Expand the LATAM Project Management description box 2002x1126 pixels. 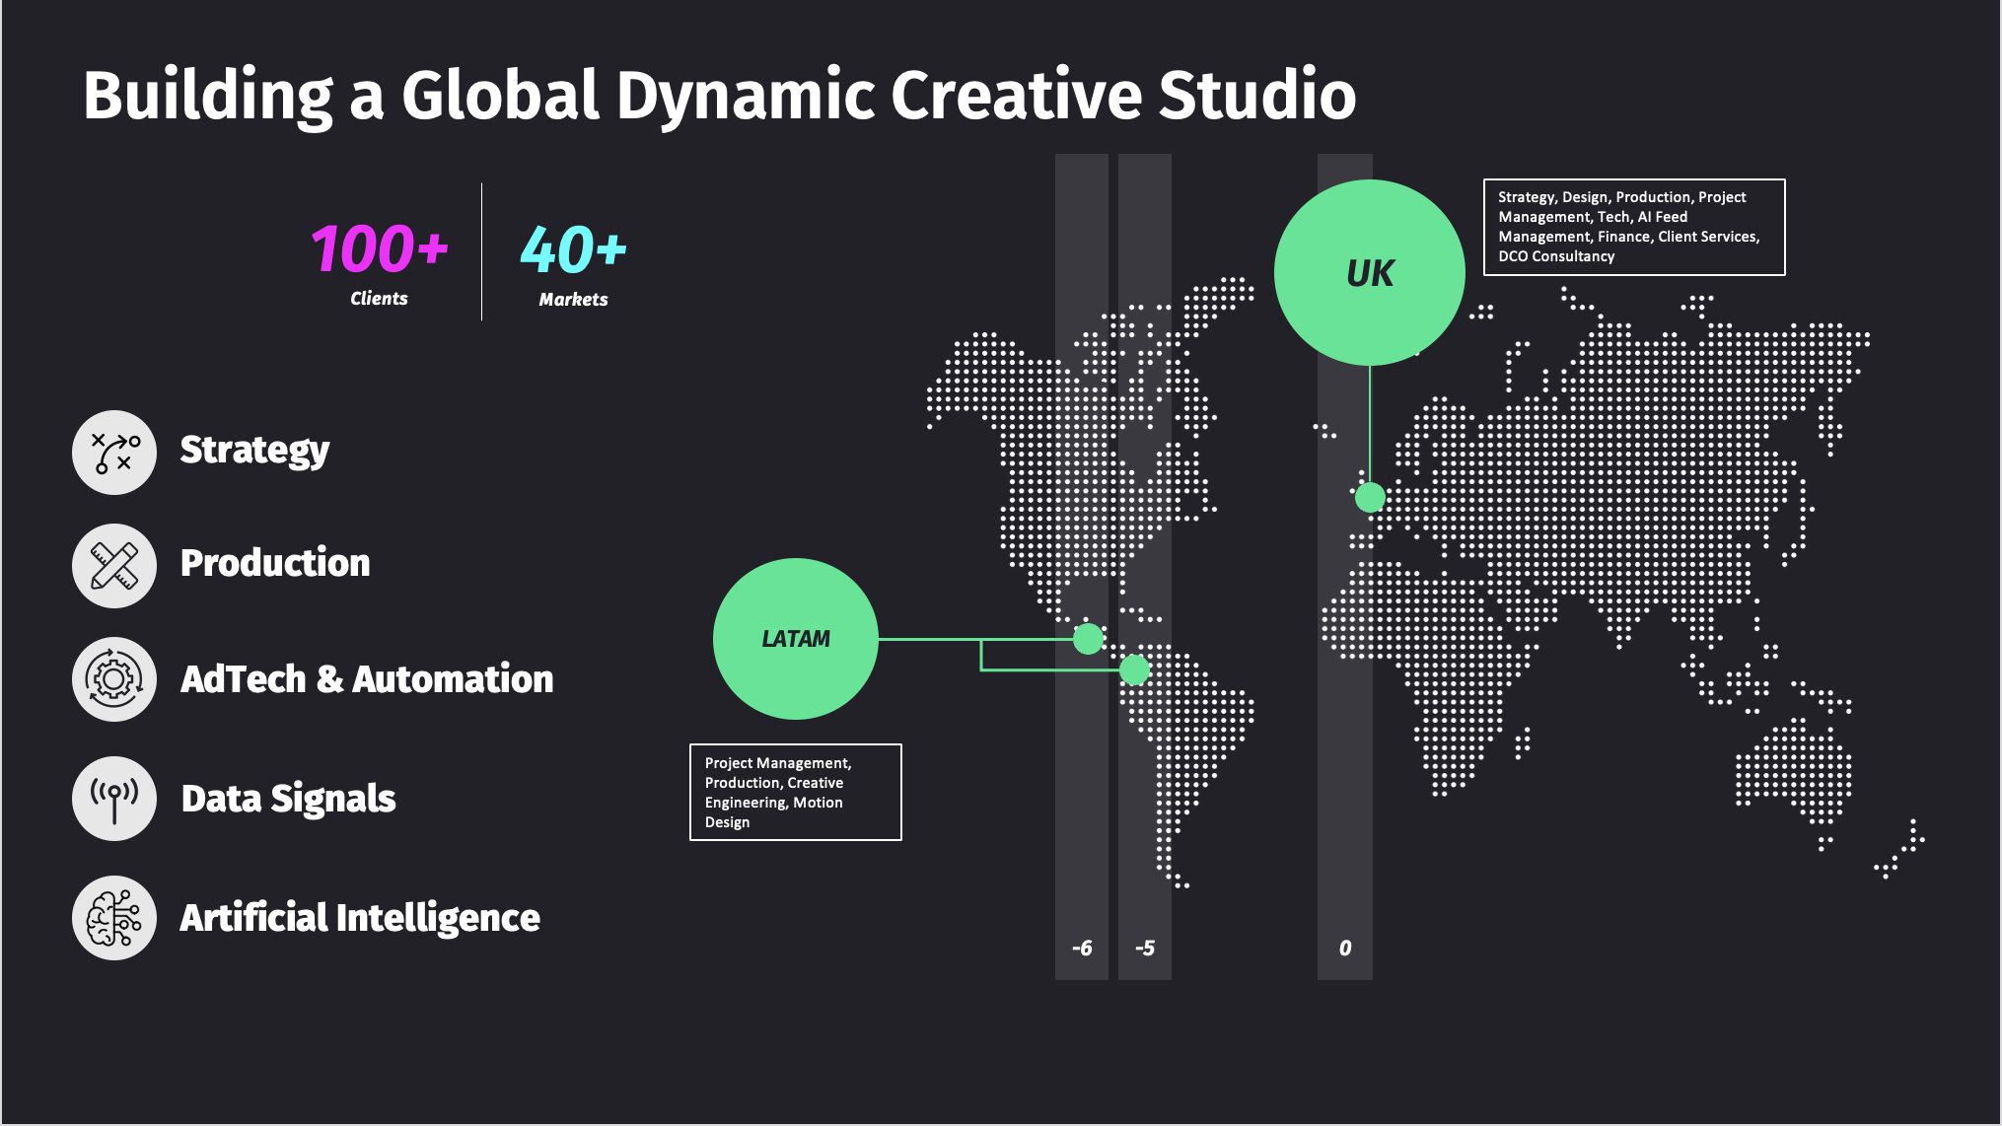796,792
